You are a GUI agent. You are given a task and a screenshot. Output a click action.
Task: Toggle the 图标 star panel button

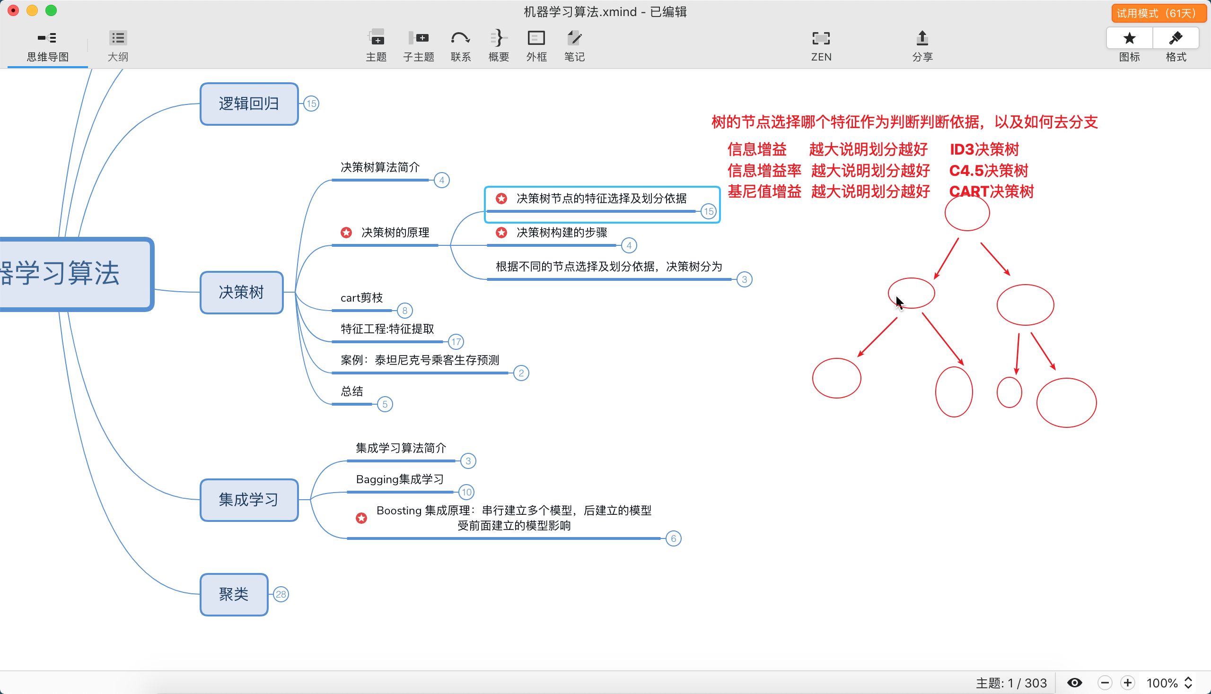pos(1129,38)
